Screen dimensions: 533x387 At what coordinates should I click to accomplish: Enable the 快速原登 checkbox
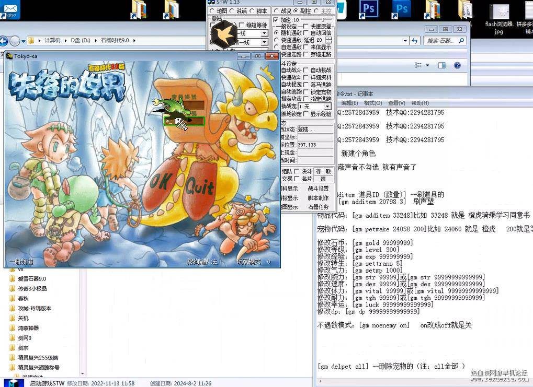tap(305, 26)
